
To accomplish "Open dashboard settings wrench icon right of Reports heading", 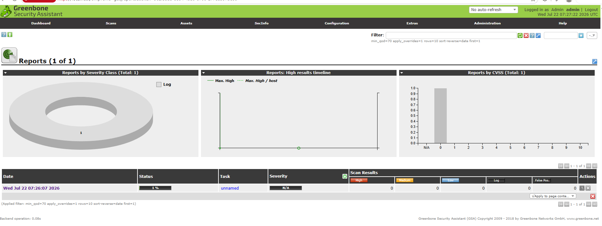I will point(595,61).
